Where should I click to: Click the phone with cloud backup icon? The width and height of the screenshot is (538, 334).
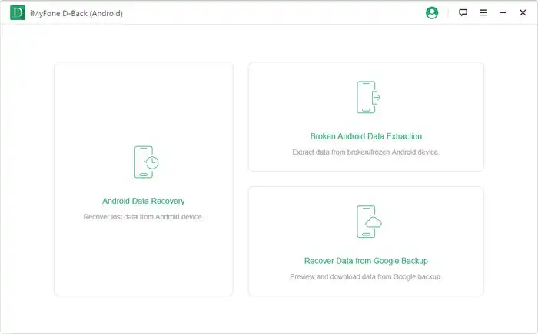click(x=369, y=222)
